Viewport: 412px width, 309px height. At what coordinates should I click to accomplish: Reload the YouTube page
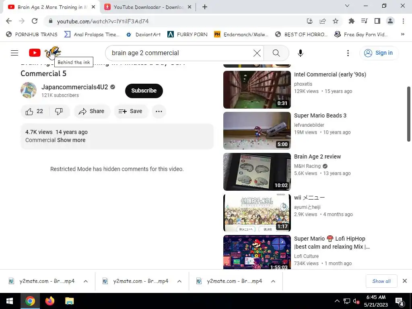click(x=35, y=21)
